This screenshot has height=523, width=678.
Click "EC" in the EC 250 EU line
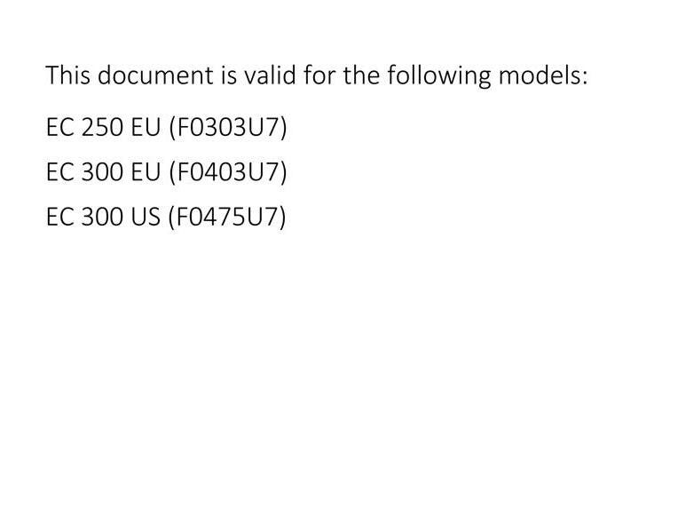(x=60, y=128)
